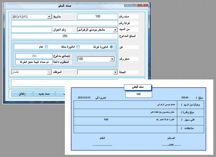Expand the 'حجز رقم' reservation dropdown
The height and width of the screenshot is (157, 216).
pos(112,59)
